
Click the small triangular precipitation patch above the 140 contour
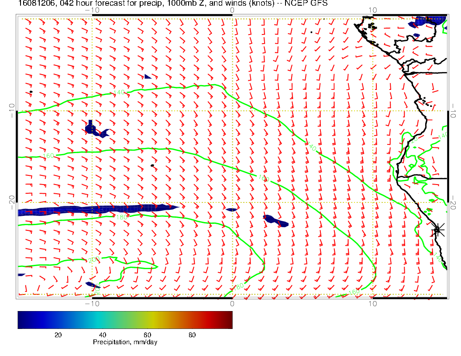(148, 77)
